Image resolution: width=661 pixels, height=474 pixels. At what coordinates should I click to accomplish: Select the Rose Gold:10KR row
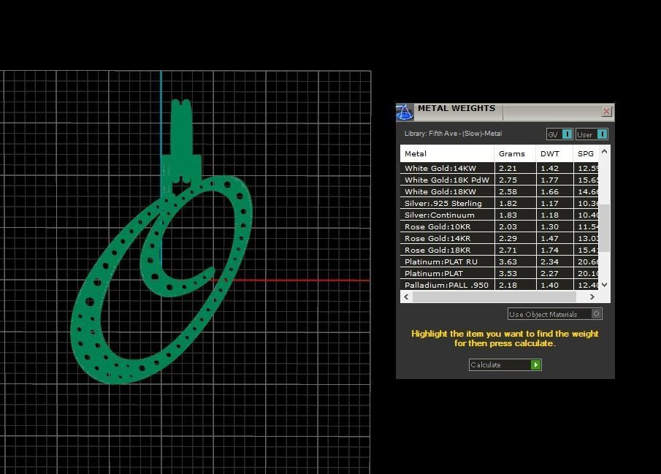499,226
